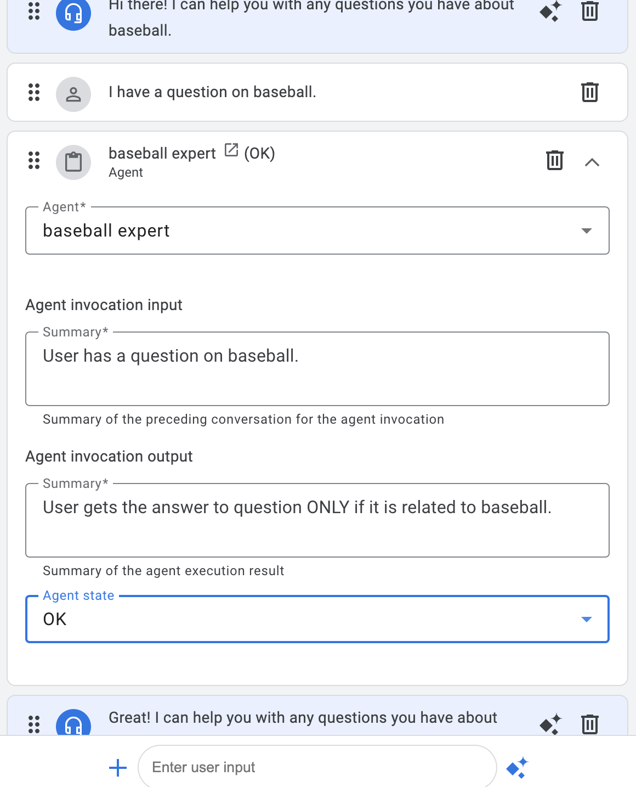Delete the 'I have a question on baseball' message
Image resolution: width=636 pixels, height=787 pixels.
[x=589, y=92]
